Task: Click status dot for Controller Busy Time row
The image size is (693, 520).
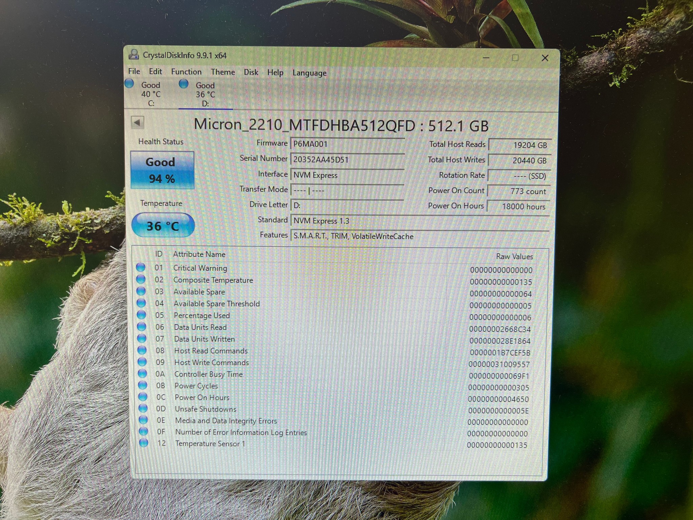Action: (142, 374)
